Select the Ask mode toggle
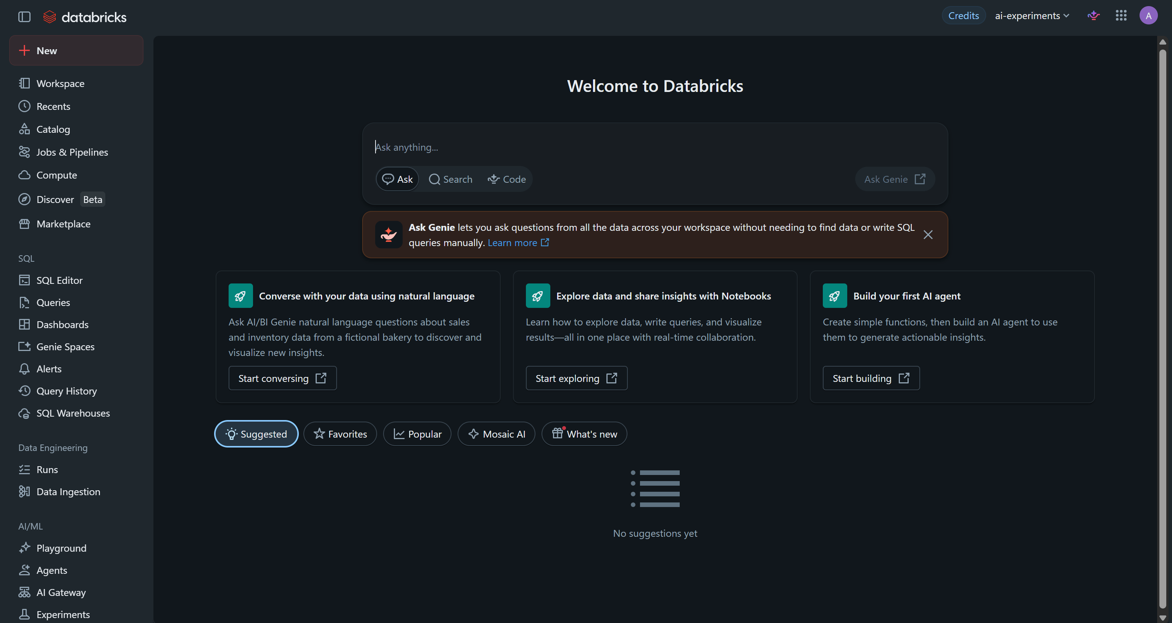Viewport: 1172px width, 623px height. [x=397, y=179]
